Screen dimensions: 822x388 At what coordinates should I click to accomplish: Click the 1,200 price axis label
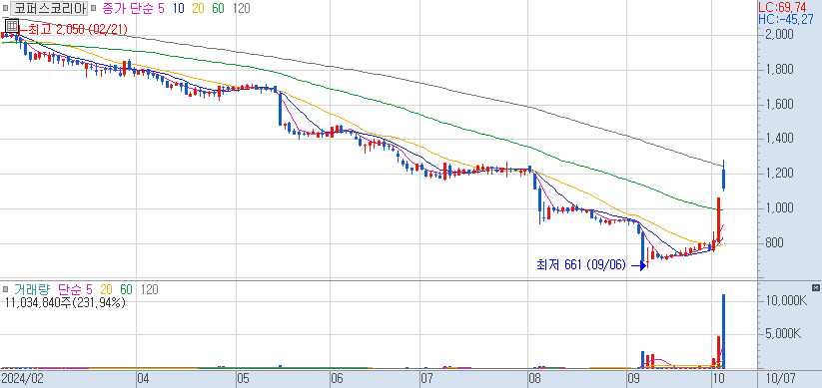coord(779,174)
